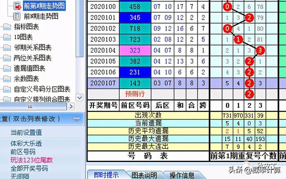Collapse the 位置 settings panel with chevron

(x=76, y=119)
